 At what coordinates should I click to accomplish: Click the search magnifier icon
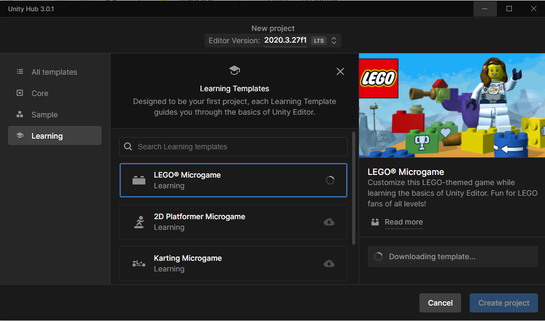tap(128, 147)
